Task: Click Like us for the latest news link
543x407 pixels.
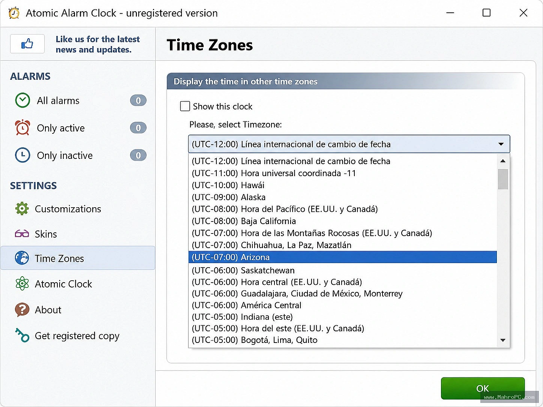Action: 97,44
